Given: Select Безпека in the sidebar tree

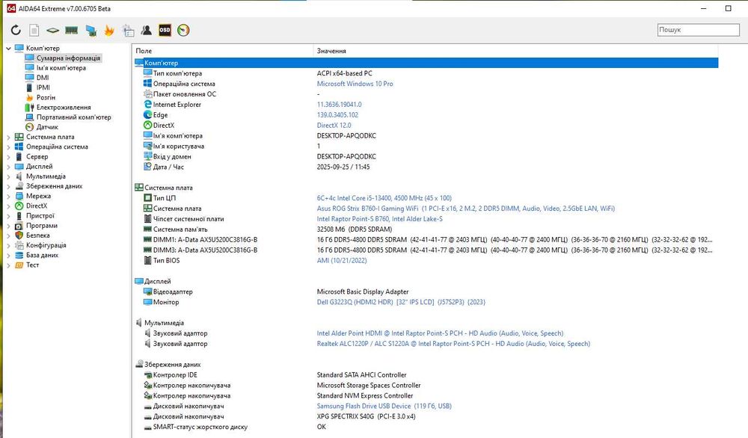Looking at the screenshot, I should click(37, 235).
